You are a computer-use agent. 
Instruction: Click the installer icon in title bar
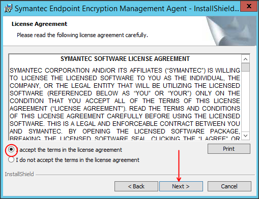click(8, 9)
